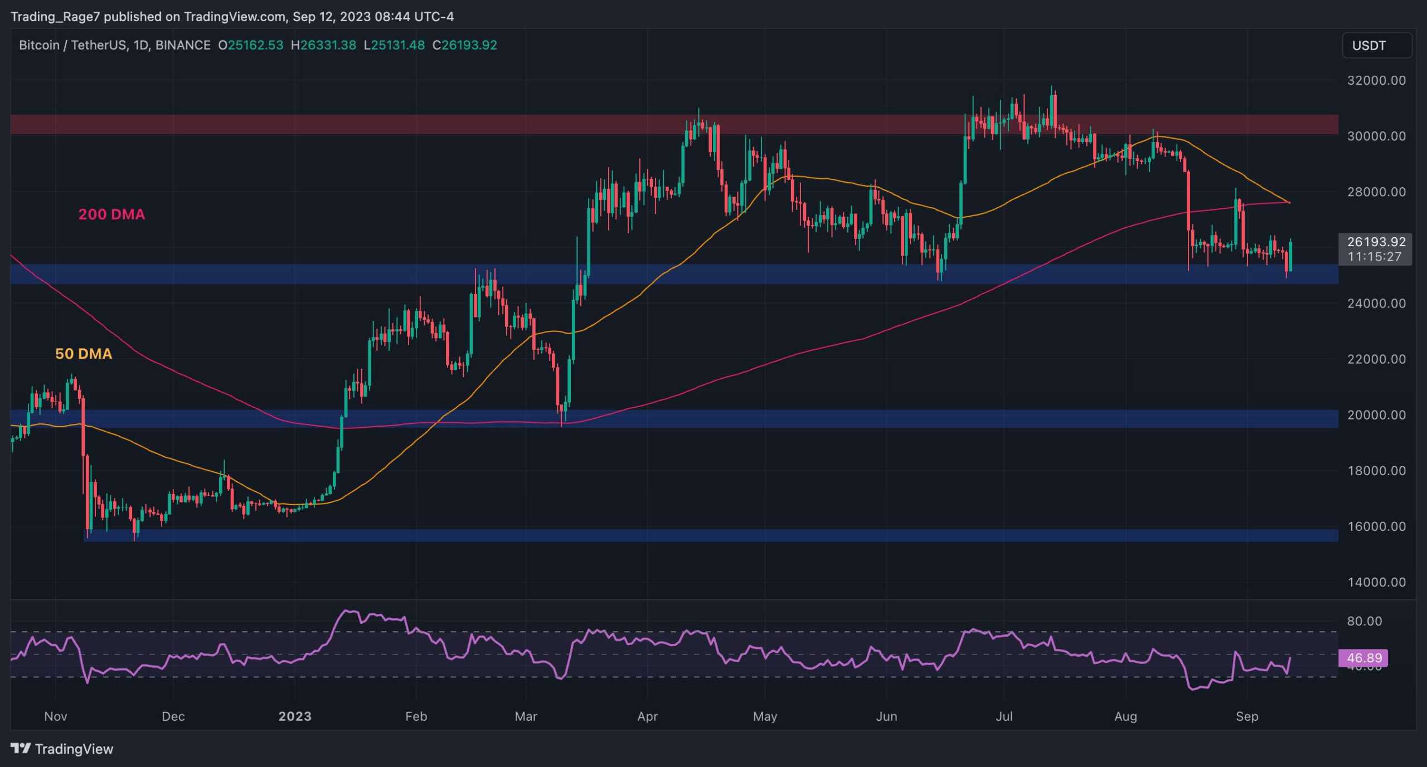Image resolution: width=1427 pixels, height=767 pixels.
Task: Click the 18000.00 price axis label
Action: (1376, 471)
